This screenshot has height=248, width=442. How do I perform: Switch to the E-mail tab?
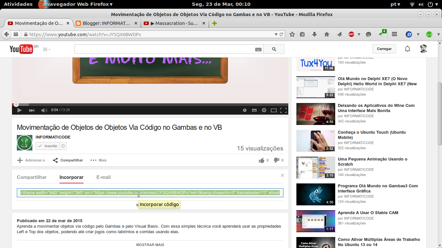click(104, 177)
